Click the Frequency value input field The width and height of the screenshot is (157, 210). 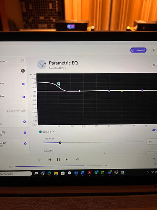point(152,142)
